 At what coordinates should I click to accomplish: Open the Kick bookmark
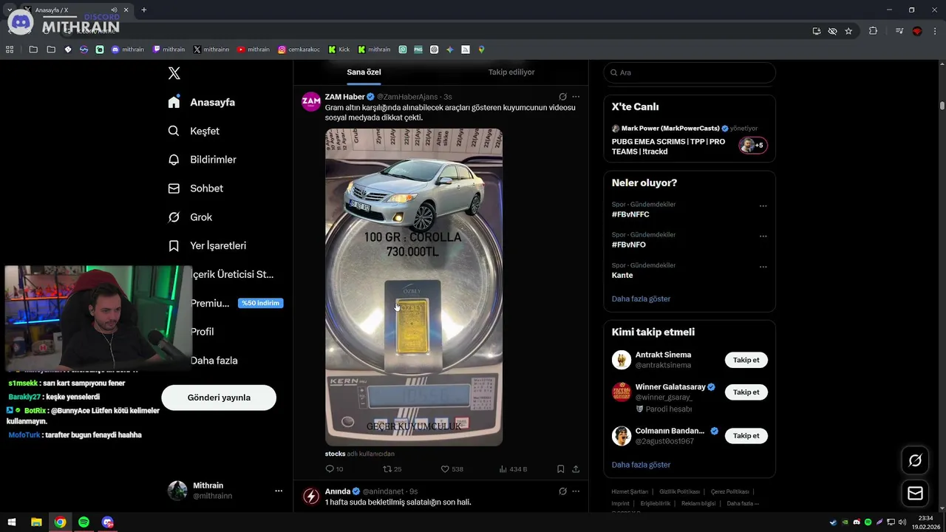pyautogui.click(x=340, y=50)
